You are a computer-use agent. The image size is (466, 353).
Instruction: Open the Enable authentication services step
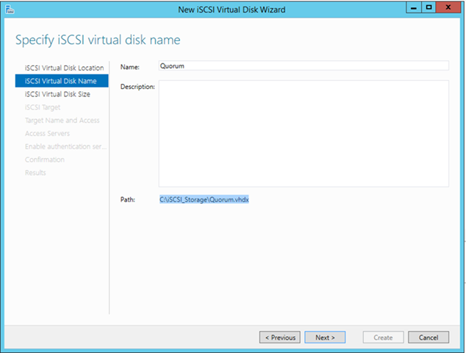tap(65, 146)
